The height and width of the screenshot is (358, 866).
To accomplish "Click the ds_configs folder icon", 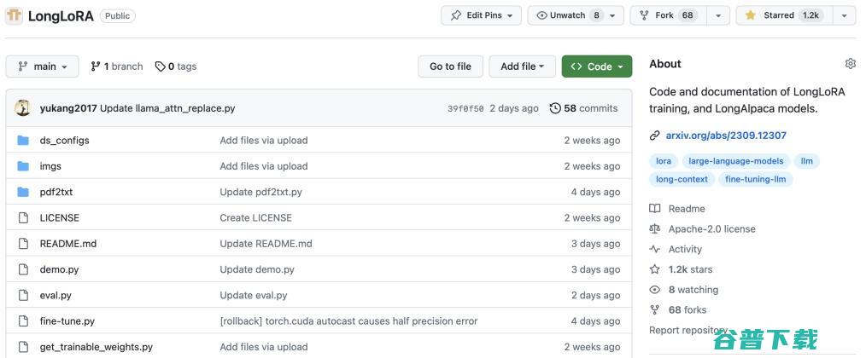I will (23, 140).
